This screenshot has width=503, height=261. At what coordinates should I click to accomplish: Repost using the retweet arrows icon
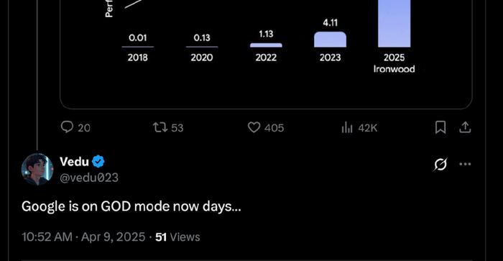[x=160, y=127]
